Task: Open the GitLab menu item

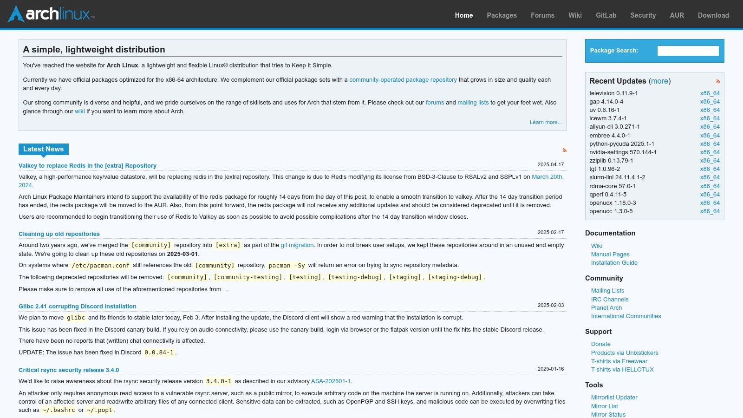Action: click(606, 15)
